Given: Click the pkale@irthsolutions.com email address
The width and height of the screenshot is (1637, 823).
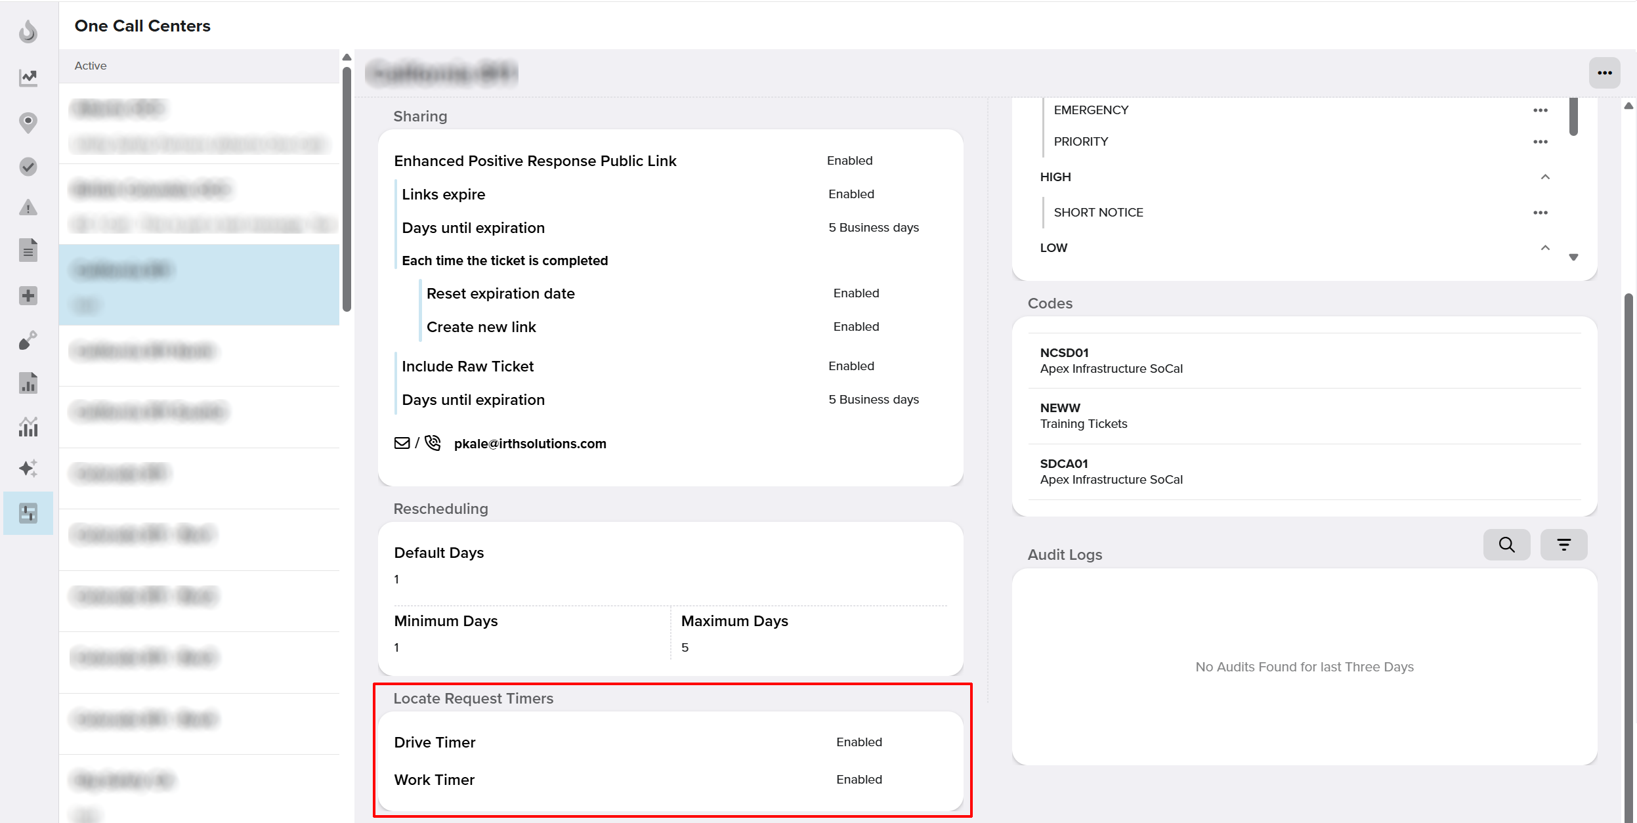Looking at the screenshot, I should (530, 444).
